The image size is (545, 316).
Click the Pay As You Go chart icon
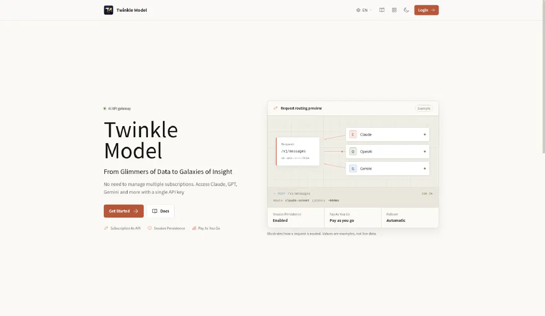pyautogui.click(x=194, y=228)
